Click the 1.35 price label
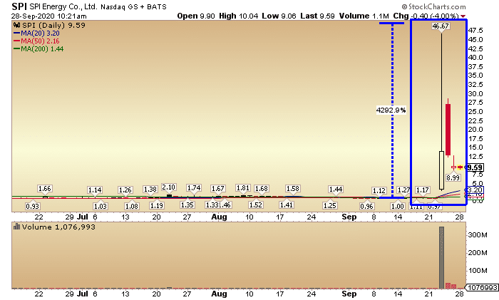Image resolution: width=499 pixels, height=300 pixels. coord(187,205)
